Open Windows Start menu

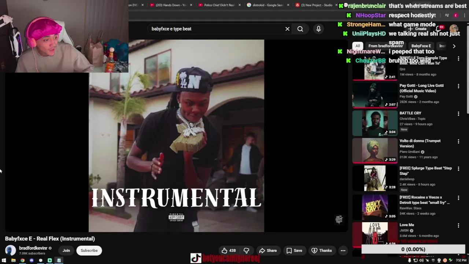pyautogui.click(x=4, y=260)
